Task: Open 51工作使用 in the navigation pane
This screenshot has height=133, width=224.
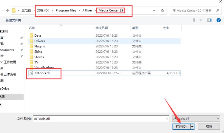Action: click(8, 62)
